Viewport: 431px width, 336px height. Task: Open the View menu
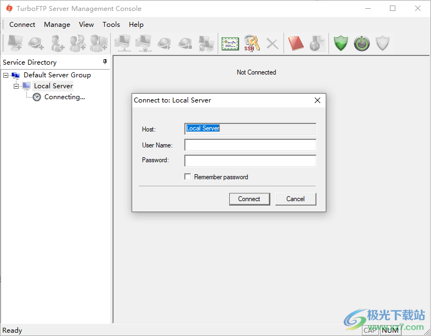(86, 25)
